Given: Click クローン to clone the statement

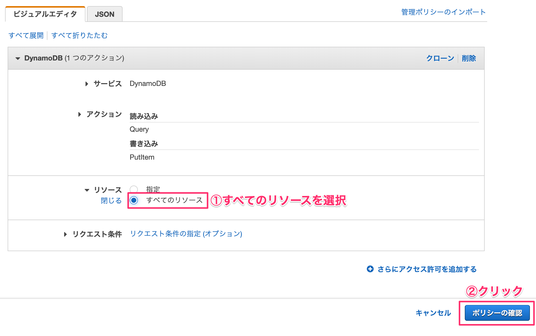Looking at the screenshot, I should (440, 58).
